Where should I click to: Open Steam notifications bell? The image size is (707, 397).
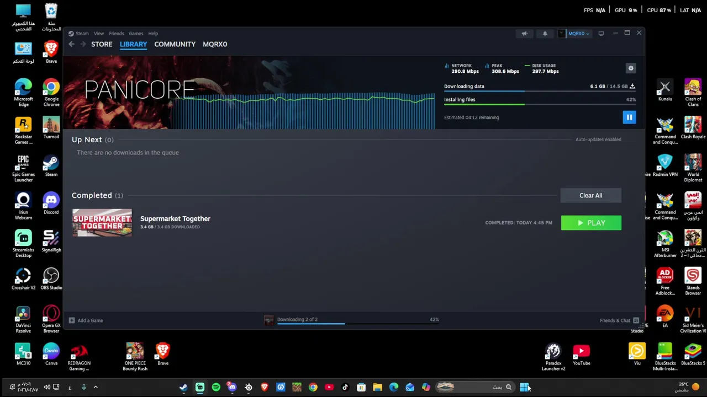545,34
